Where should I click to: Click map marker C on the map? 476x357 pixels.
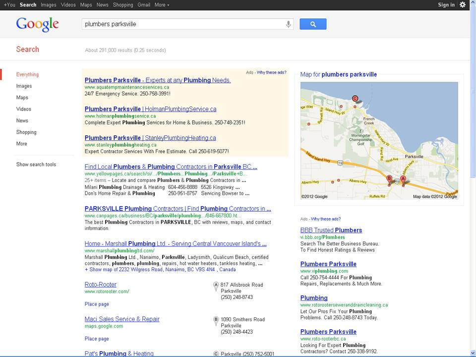[x=355, y=99]
